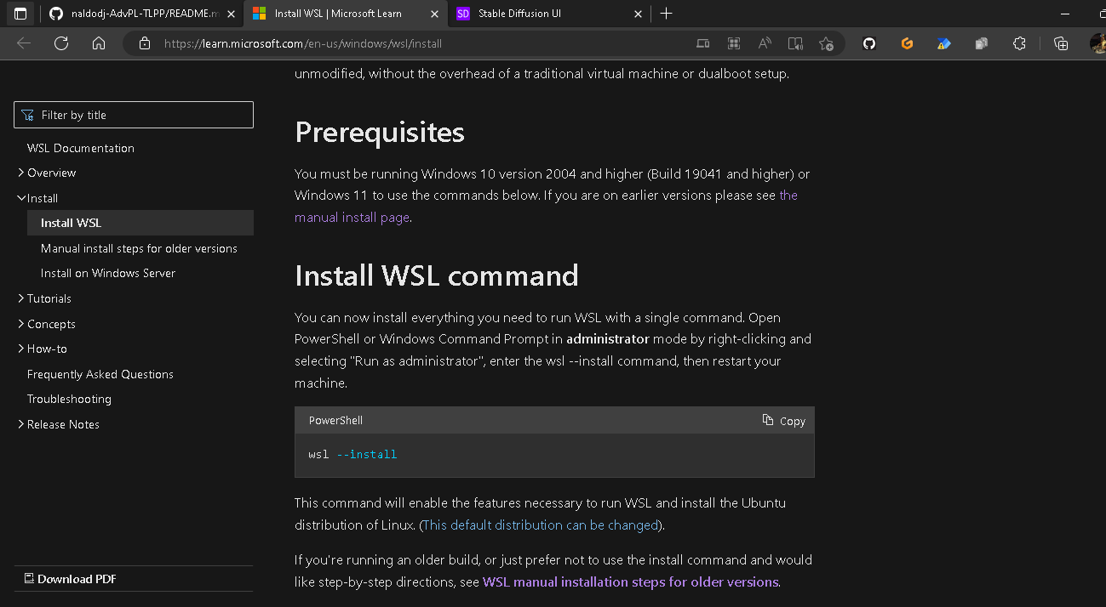Image resolution: width=1106 pixels, height=607 pixels.
Task: Follow the default distribution can be changed link
Action: click(540, 525)
